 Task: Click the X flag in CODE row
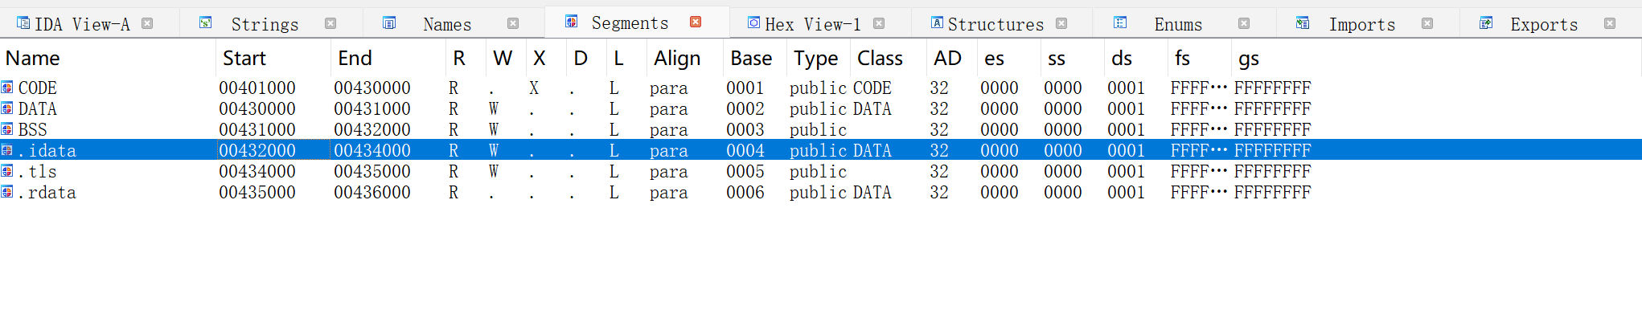click(534, 88)
